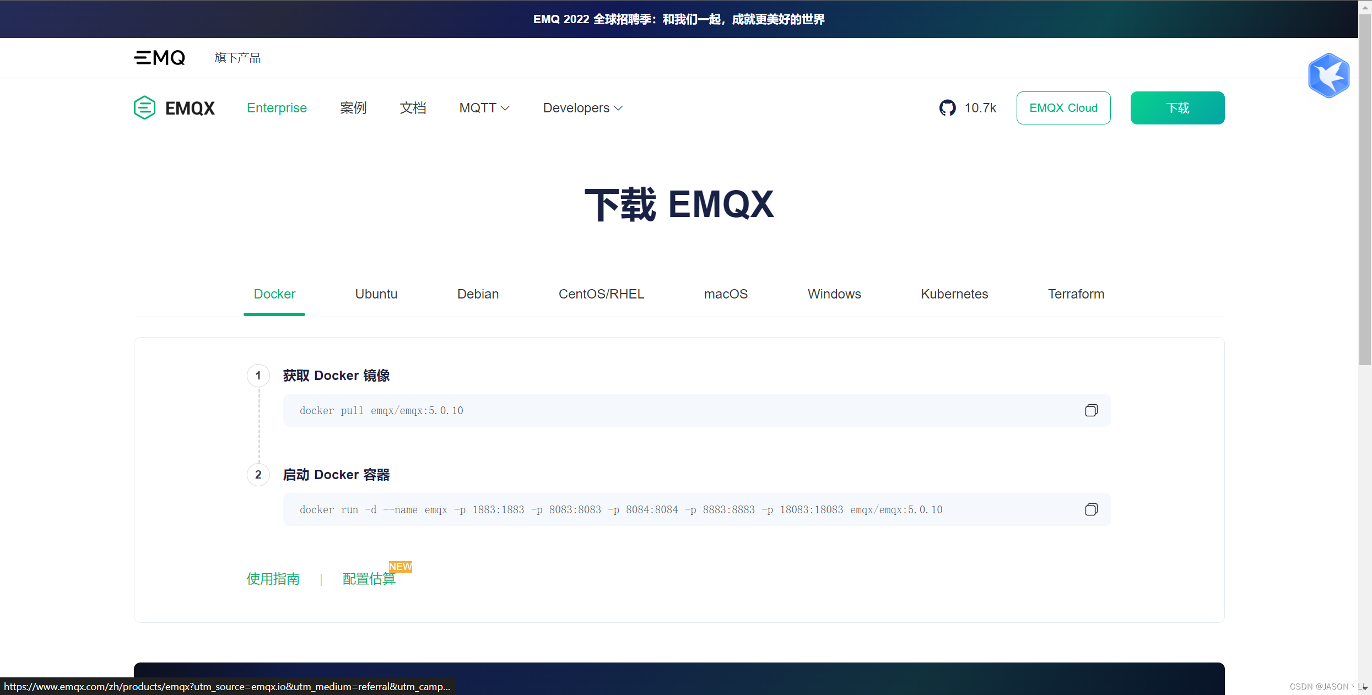The image size is (1372, 695).
Task: Click the EMQ logo in the top bar
Action: click(159, 57)
